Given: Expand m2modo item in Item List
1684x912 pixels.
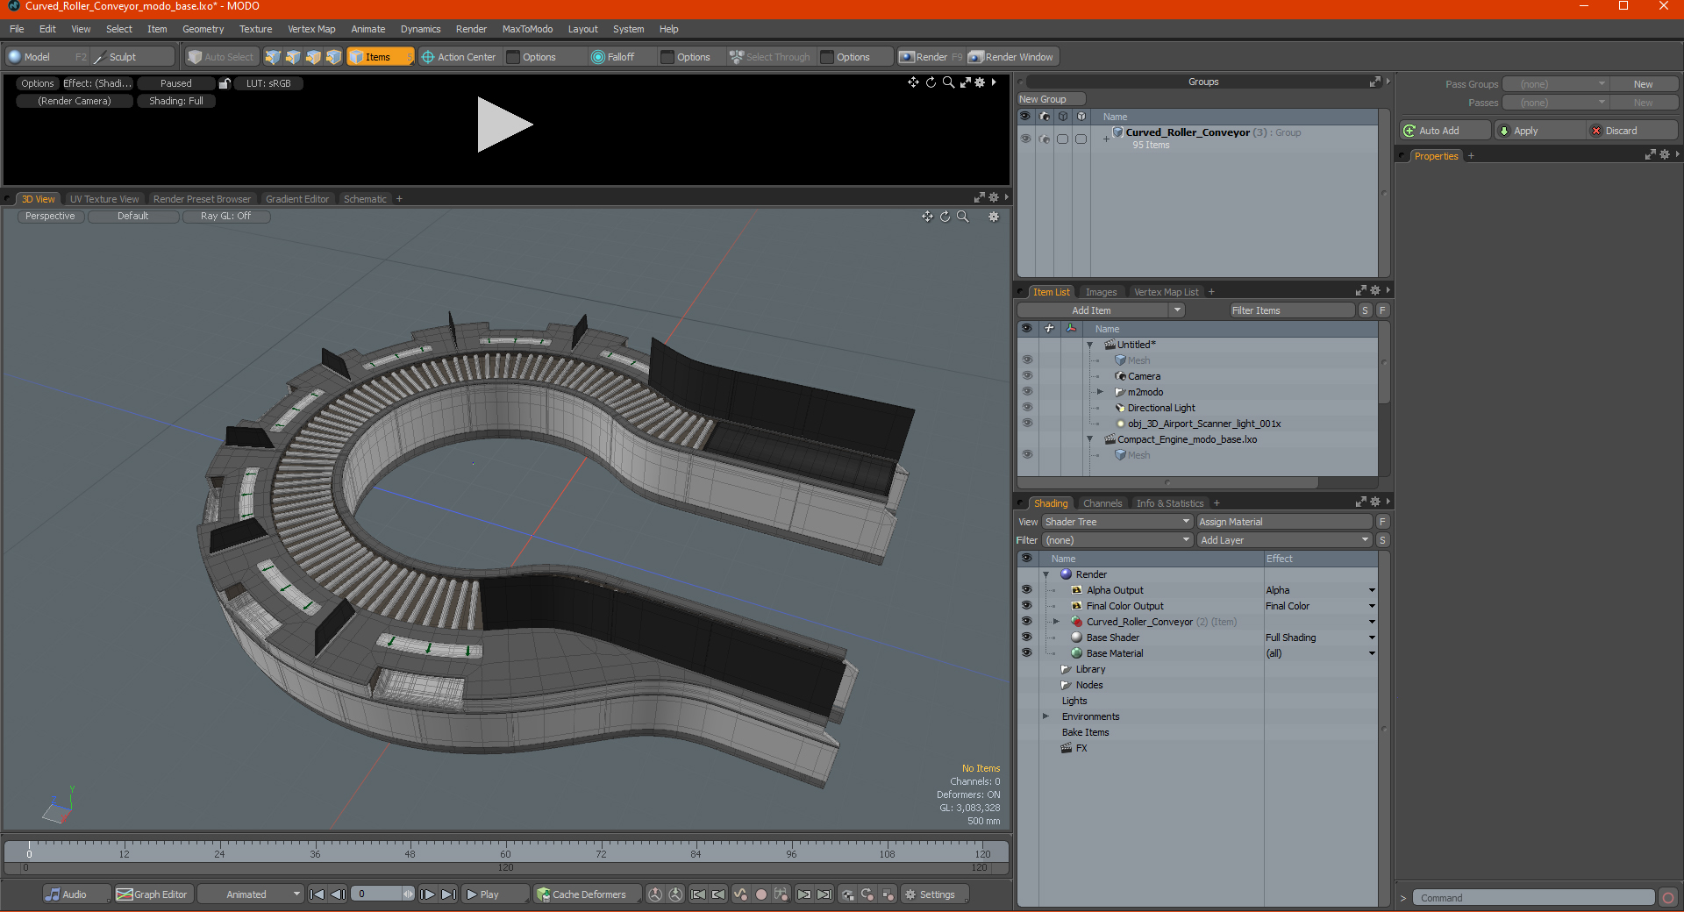Looking at the screenshot, I should 1100,392.
